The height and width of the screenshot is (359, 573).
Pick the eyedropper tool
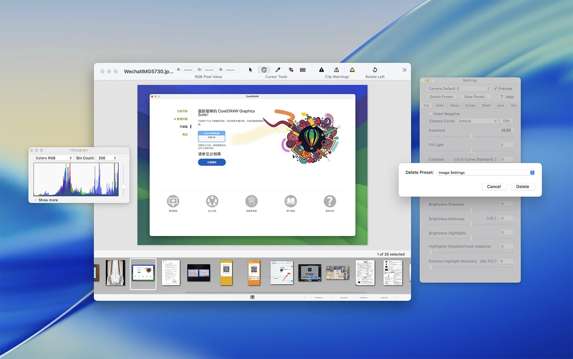click(x=278, y=70)
